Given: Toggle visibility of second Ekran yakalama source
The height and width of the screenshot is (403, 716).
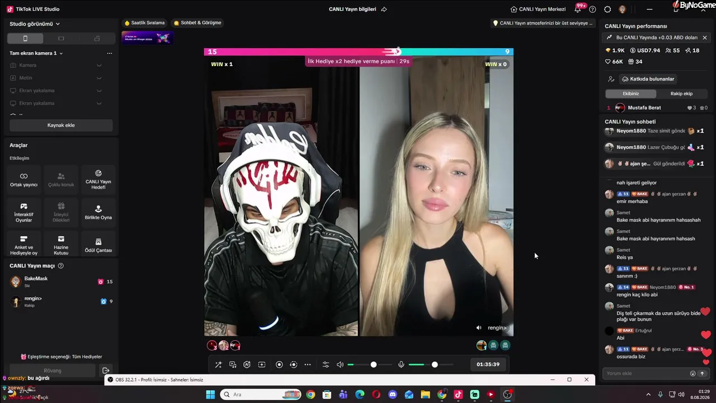Looking at the screenshot, I should (99, 103).
